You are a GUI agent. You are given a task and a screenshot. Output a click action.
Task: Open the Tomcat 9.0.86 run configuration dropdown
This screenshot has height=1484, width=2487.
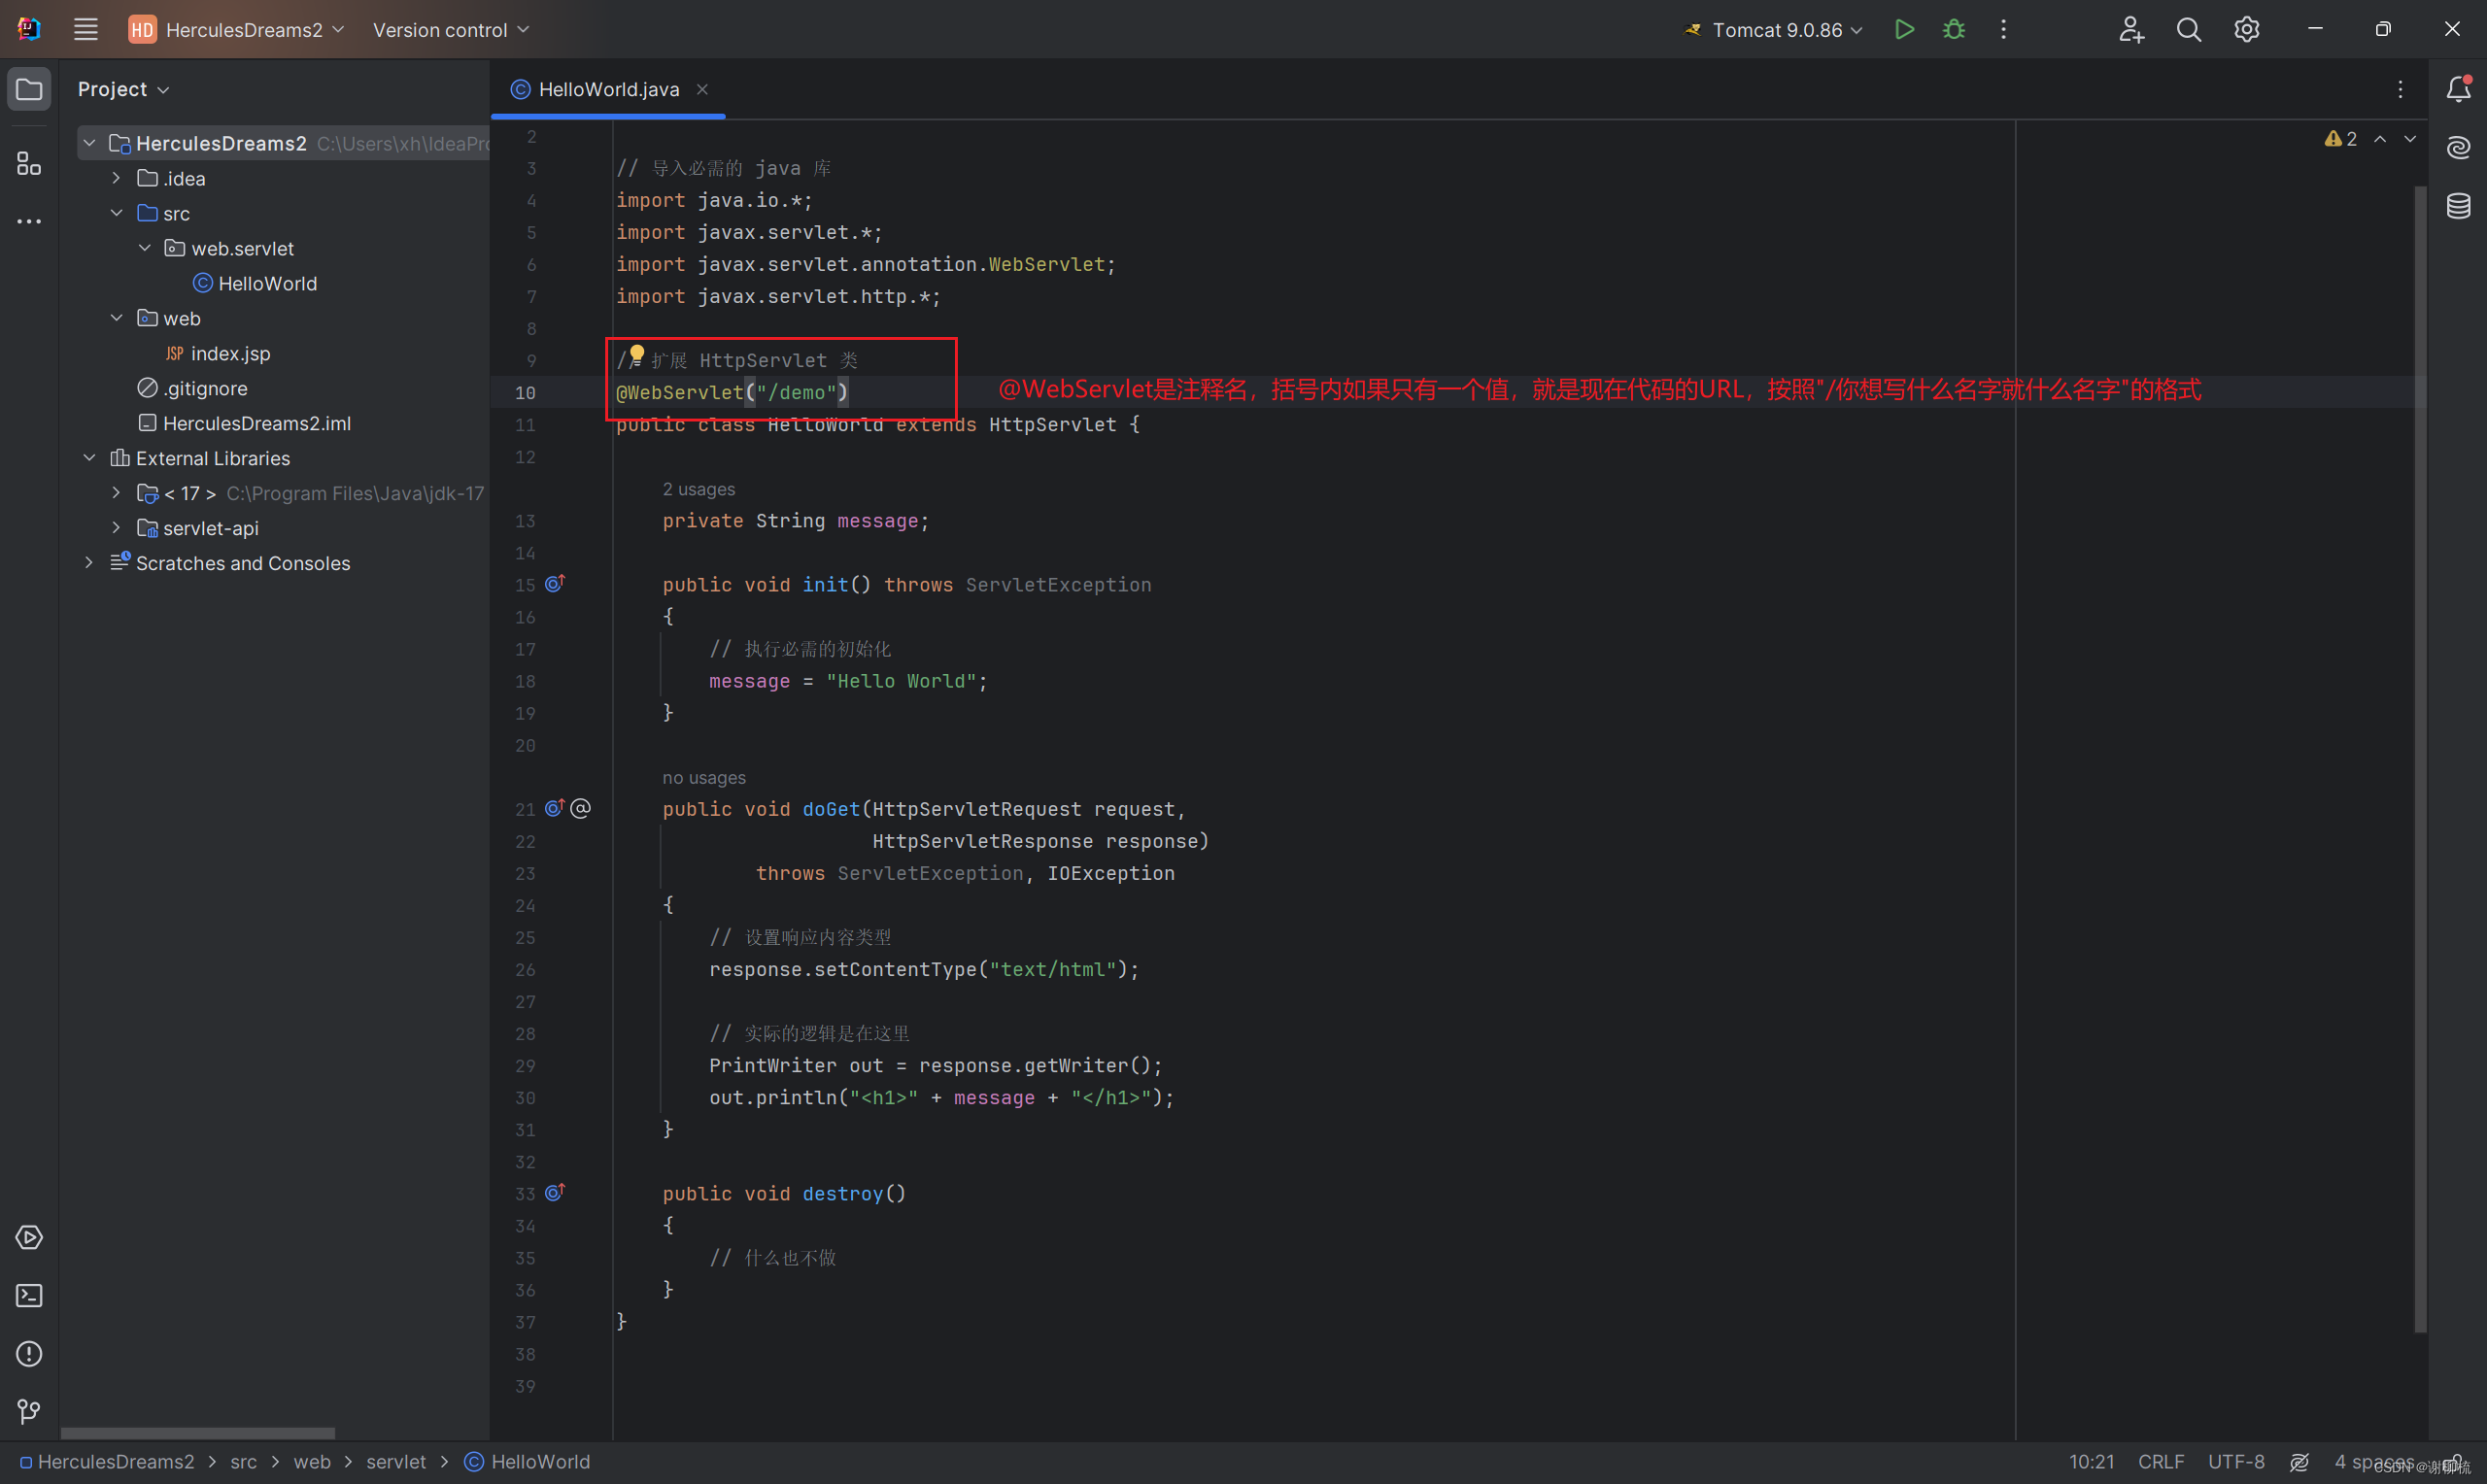[x=1776, y=30]
